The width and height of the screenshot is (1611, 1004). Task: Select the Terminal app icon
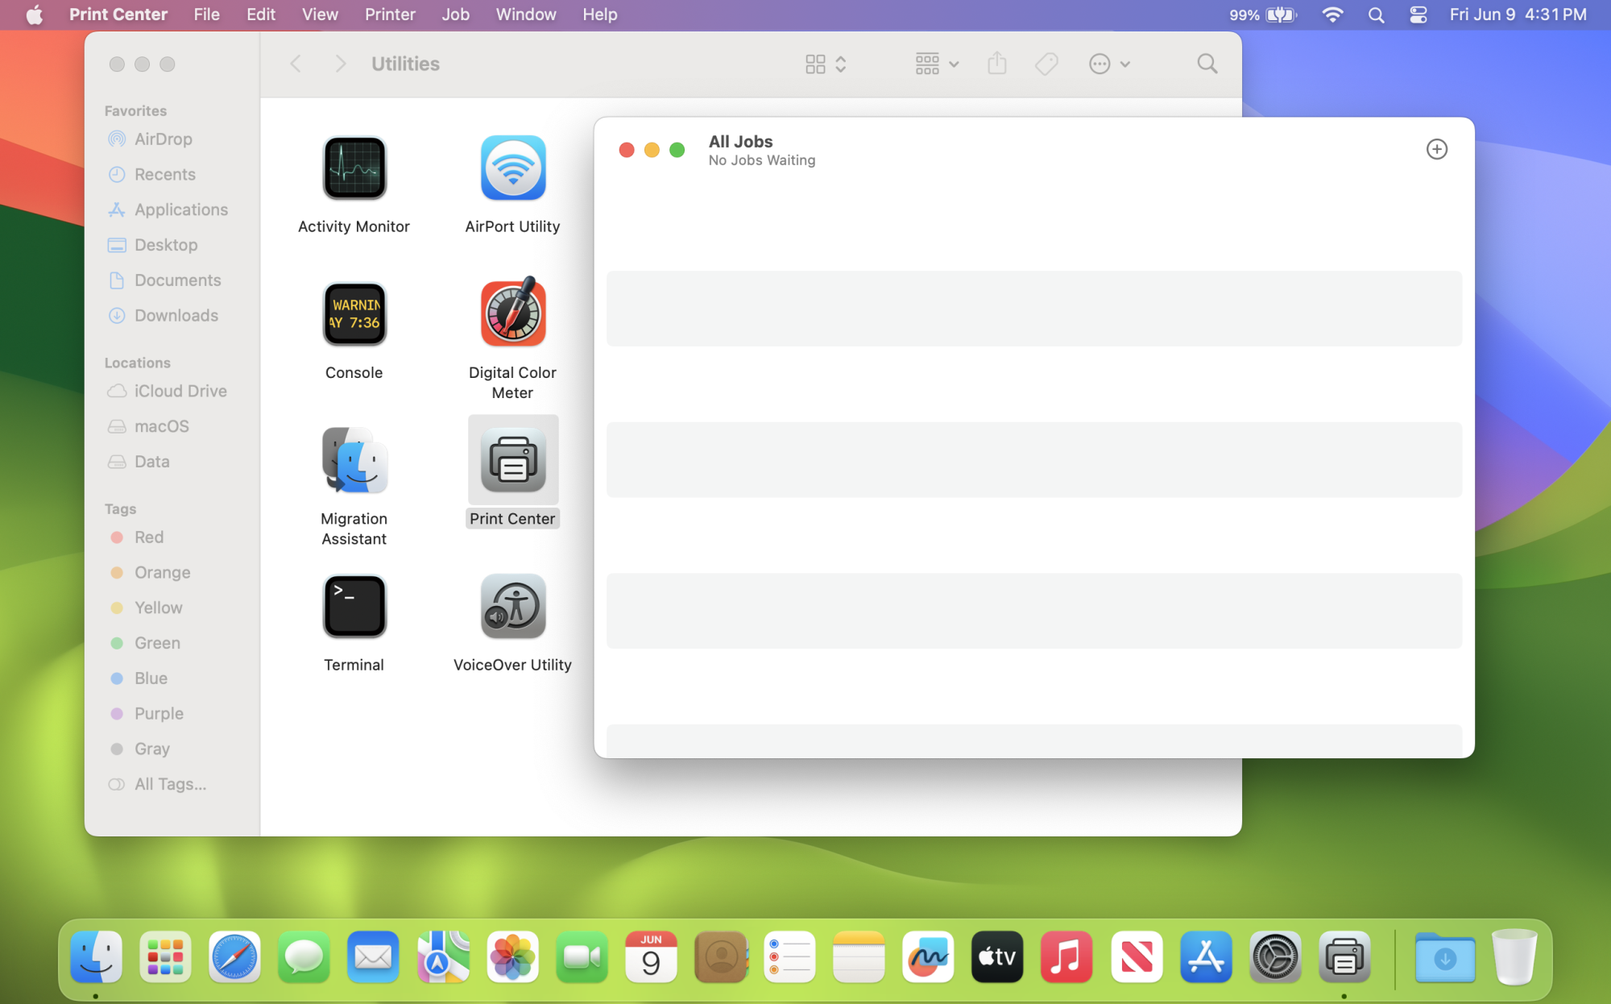click(354, 606)
